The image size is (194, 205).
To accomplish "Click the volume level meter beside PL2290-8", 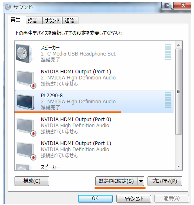I will click(168, 100).
